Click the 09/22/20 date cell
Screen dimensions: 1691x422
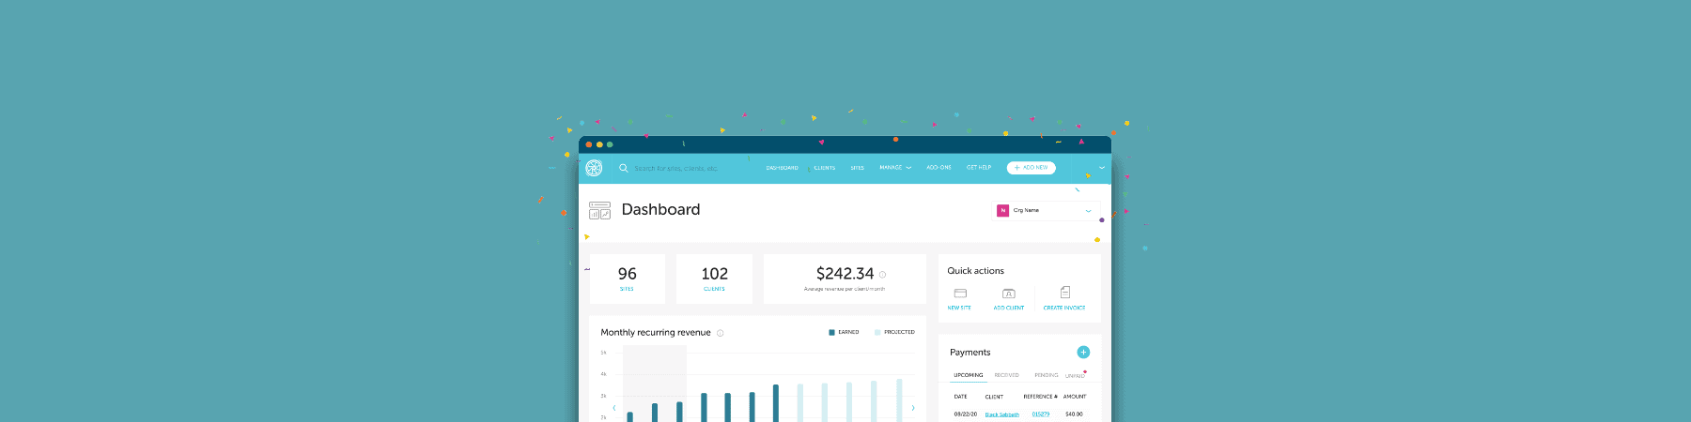(x=966, y=414)
